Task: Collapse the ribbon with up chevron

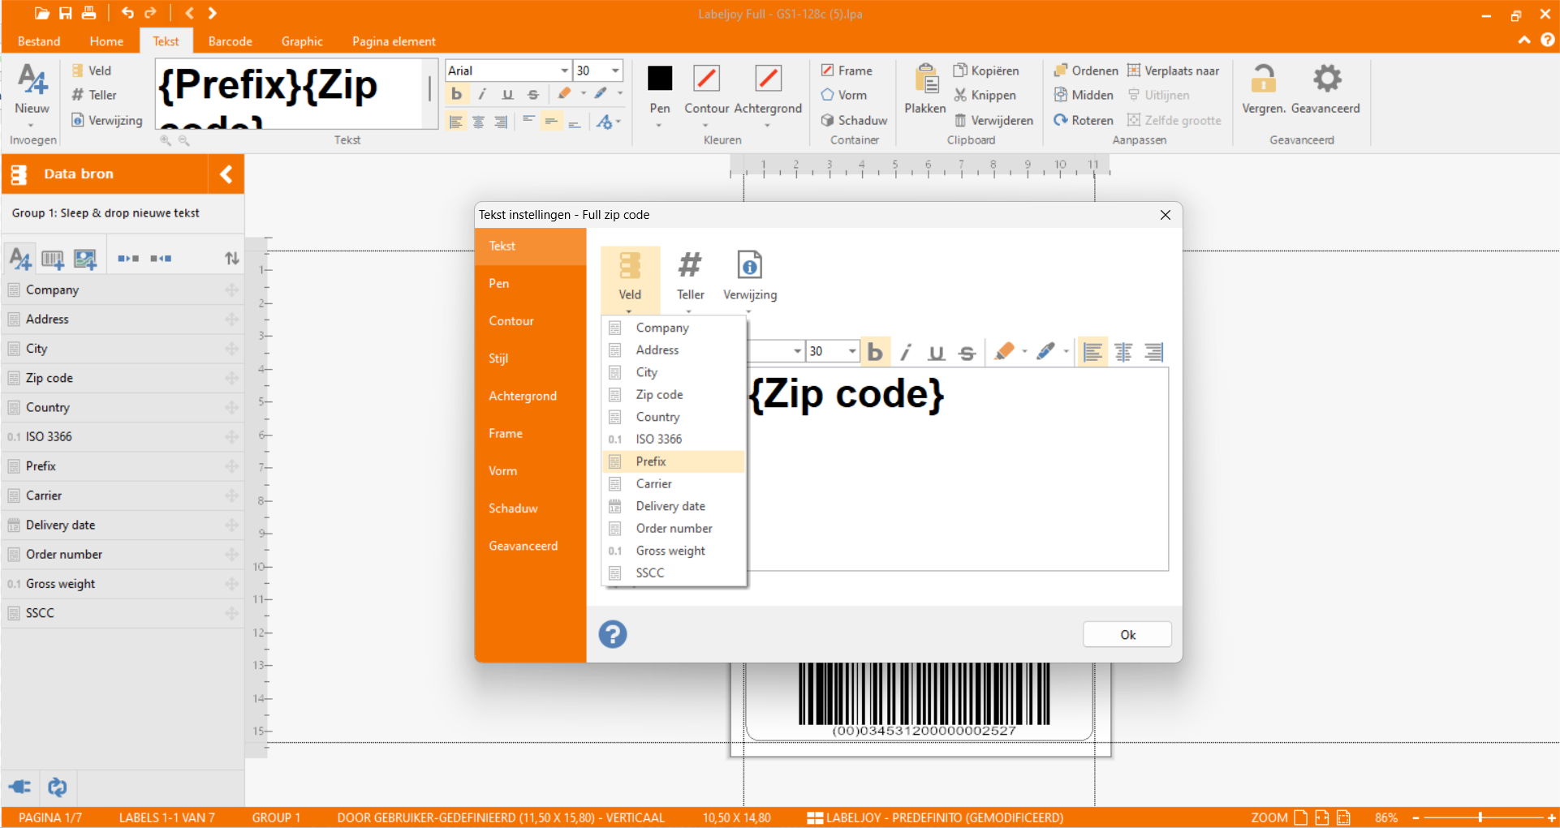Action: pos(1524,40)
